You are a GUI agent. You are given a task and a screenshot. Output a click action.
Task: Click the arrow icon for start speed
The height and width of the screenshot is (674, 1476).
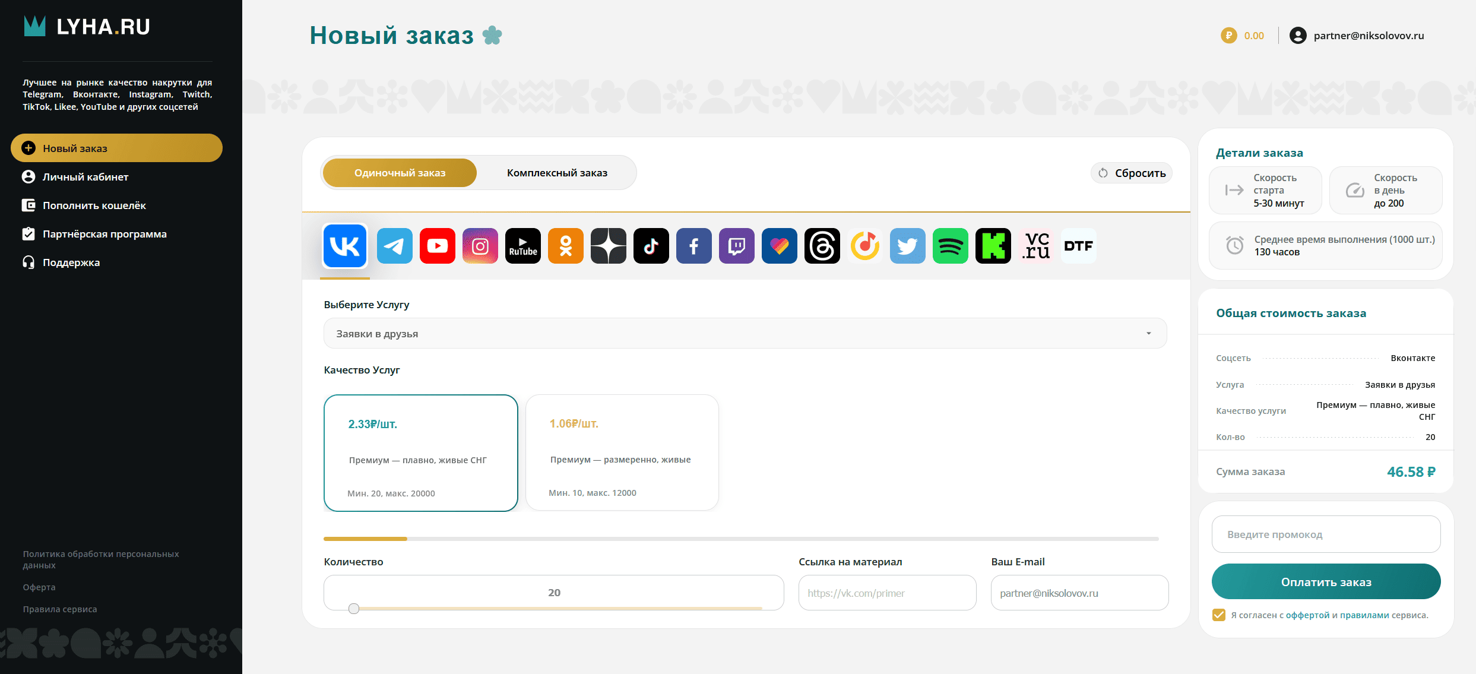click(1234, 190)
